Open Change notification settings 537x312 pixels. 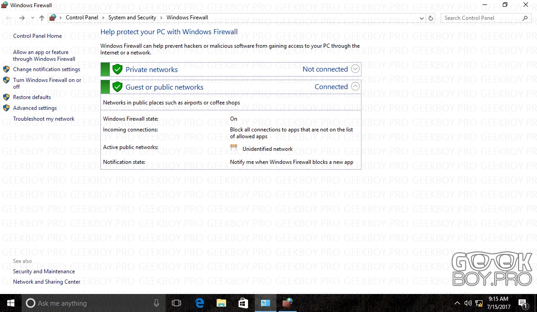click(46, 69)
